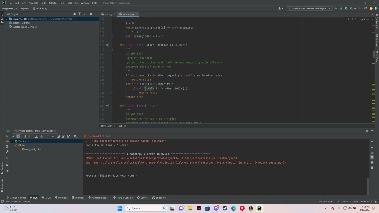
Task: Sort test results by duration
Action: pyautogui.click(x=30, y=136)
